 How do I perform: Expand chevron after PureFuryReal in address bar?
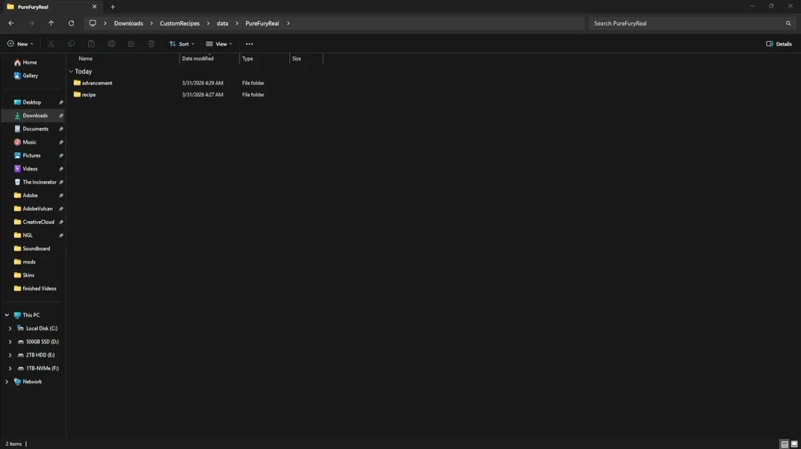coord(288,23)
